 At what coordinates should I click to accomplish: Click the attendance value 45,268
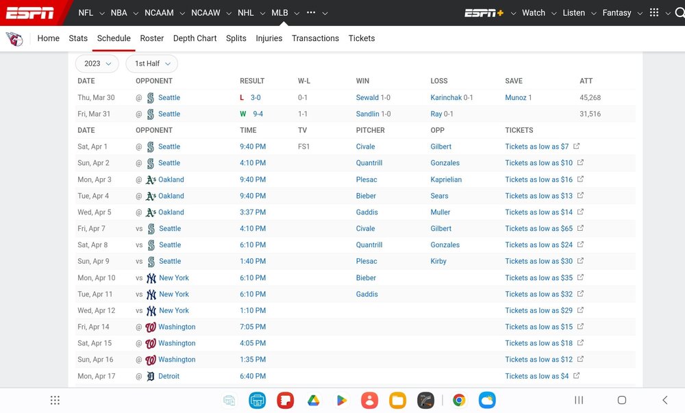point(590,98)
